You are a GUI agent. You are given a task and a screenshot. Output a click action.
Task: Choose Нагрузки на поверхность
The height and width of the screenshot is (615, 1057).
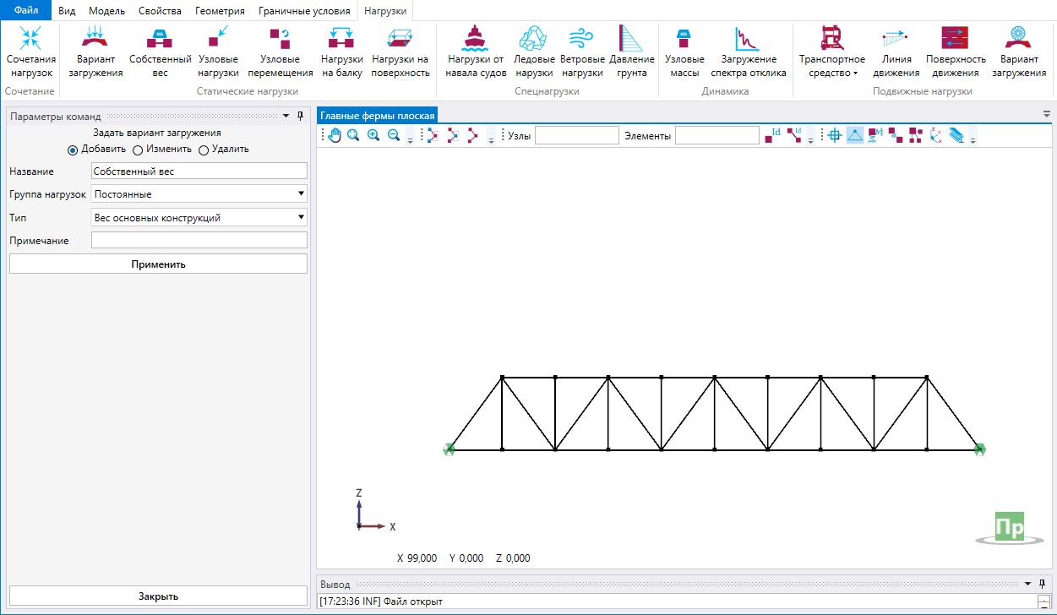(400, 52)
